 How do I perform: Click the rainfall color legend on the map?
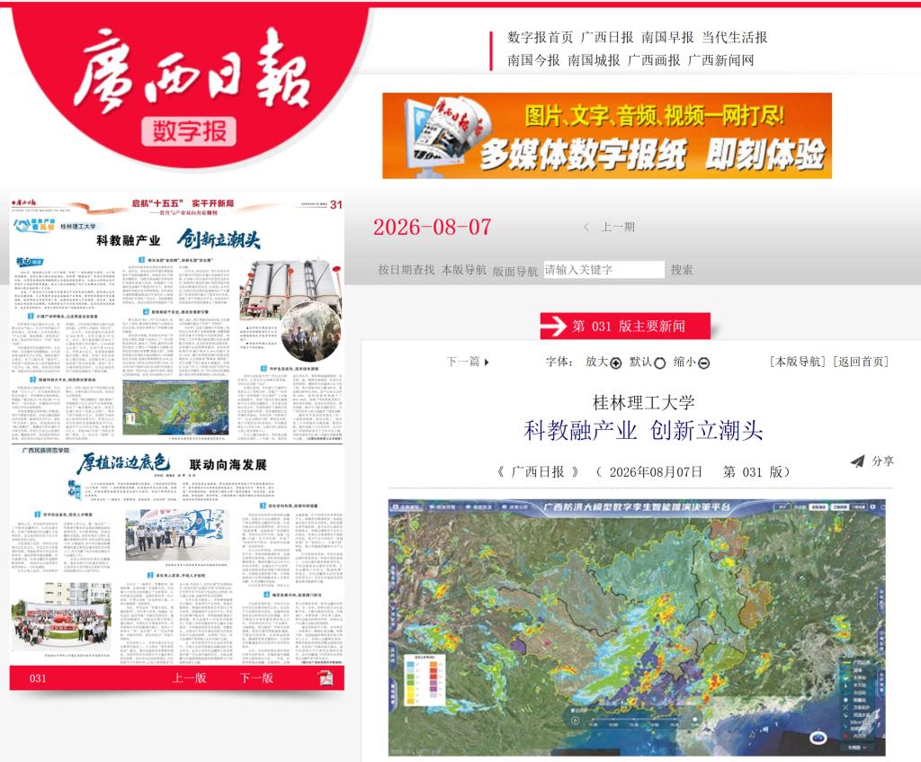click(426, 680)
